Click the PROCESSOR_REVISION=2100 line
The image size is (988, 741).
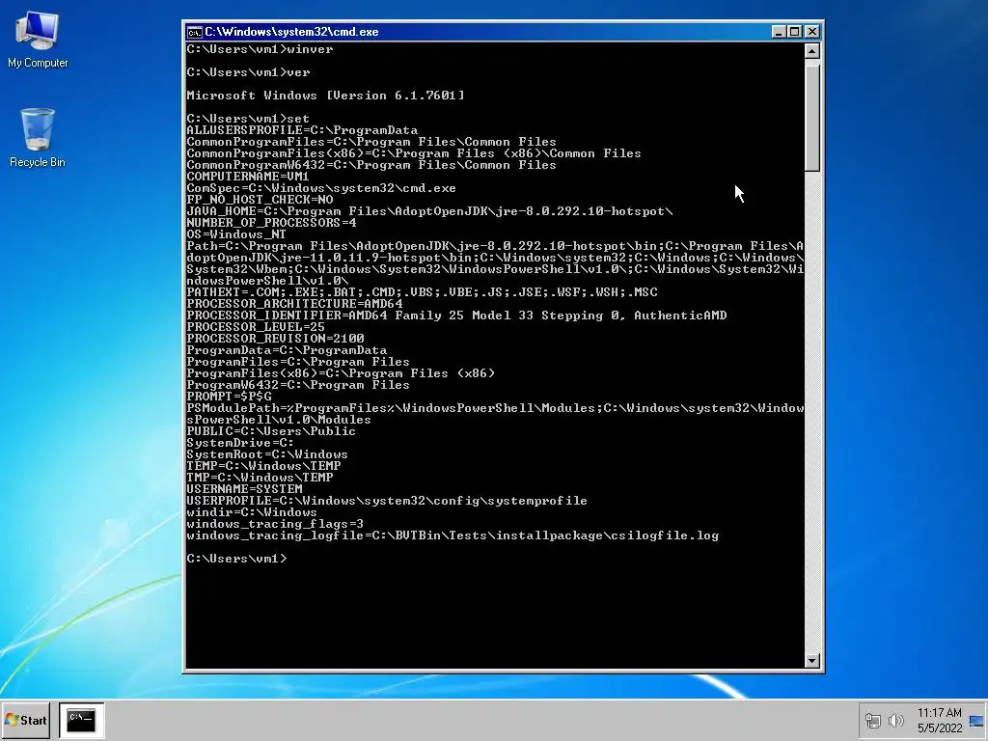point(275,339)
